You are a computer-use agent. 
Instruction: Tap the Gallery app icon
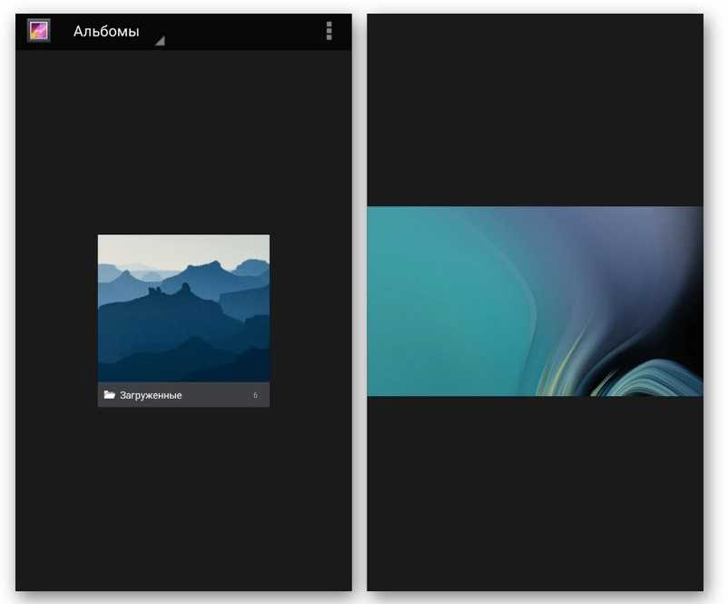tap(38, 31)
